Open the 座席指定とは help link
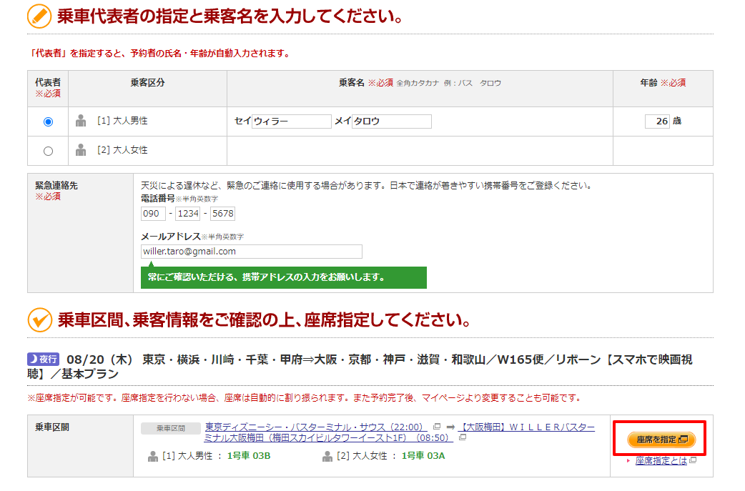 (x=661, y=460)
